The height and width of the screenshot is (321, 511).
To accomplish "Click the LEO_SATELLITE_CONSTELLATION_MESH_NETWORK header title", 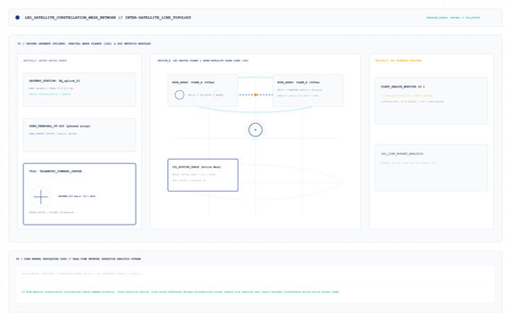I will coord(108,18).
